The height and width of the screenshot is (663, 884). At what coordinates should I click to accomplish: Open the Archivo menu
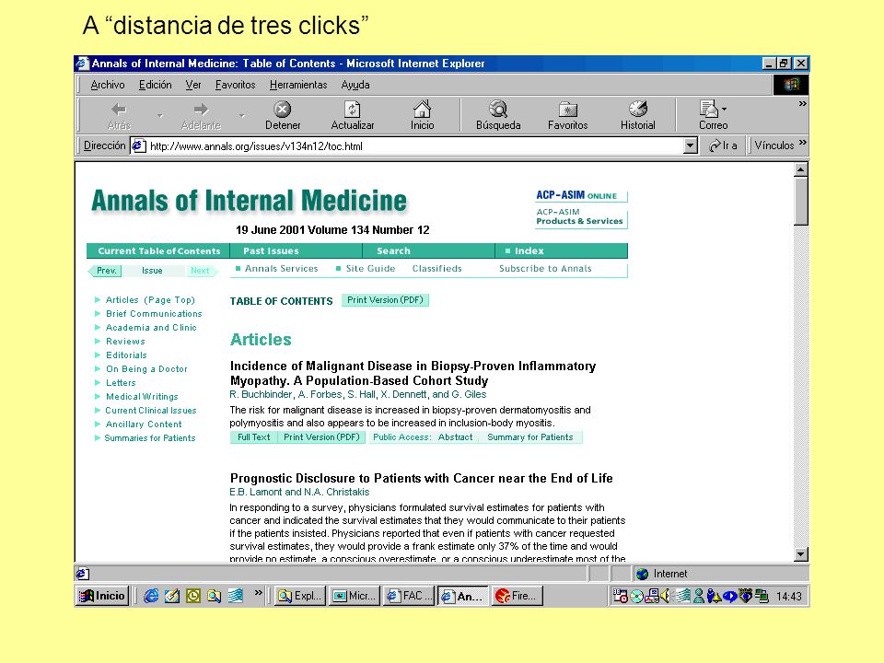(108, 85)
